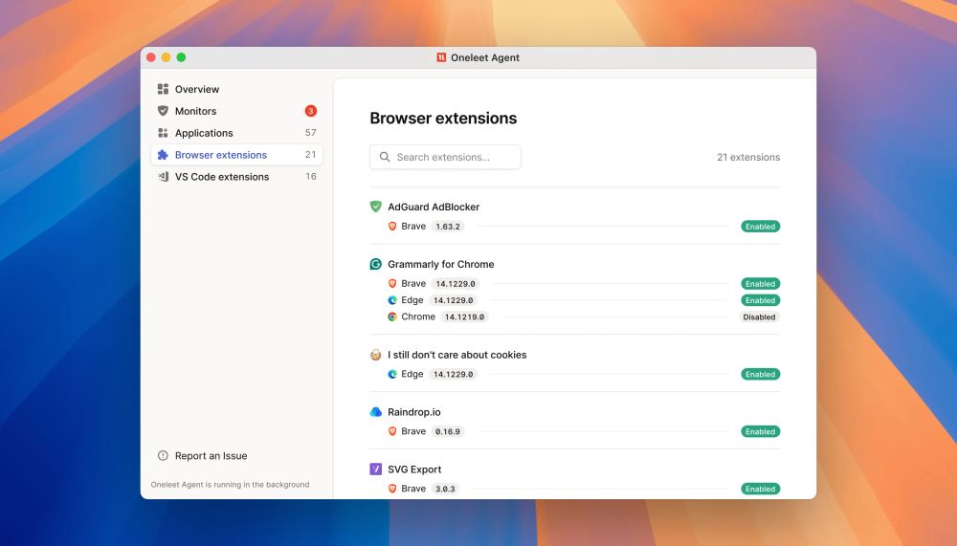Click the red Monitors badge showing 3

pyautogui.click(x=311, y=111)
